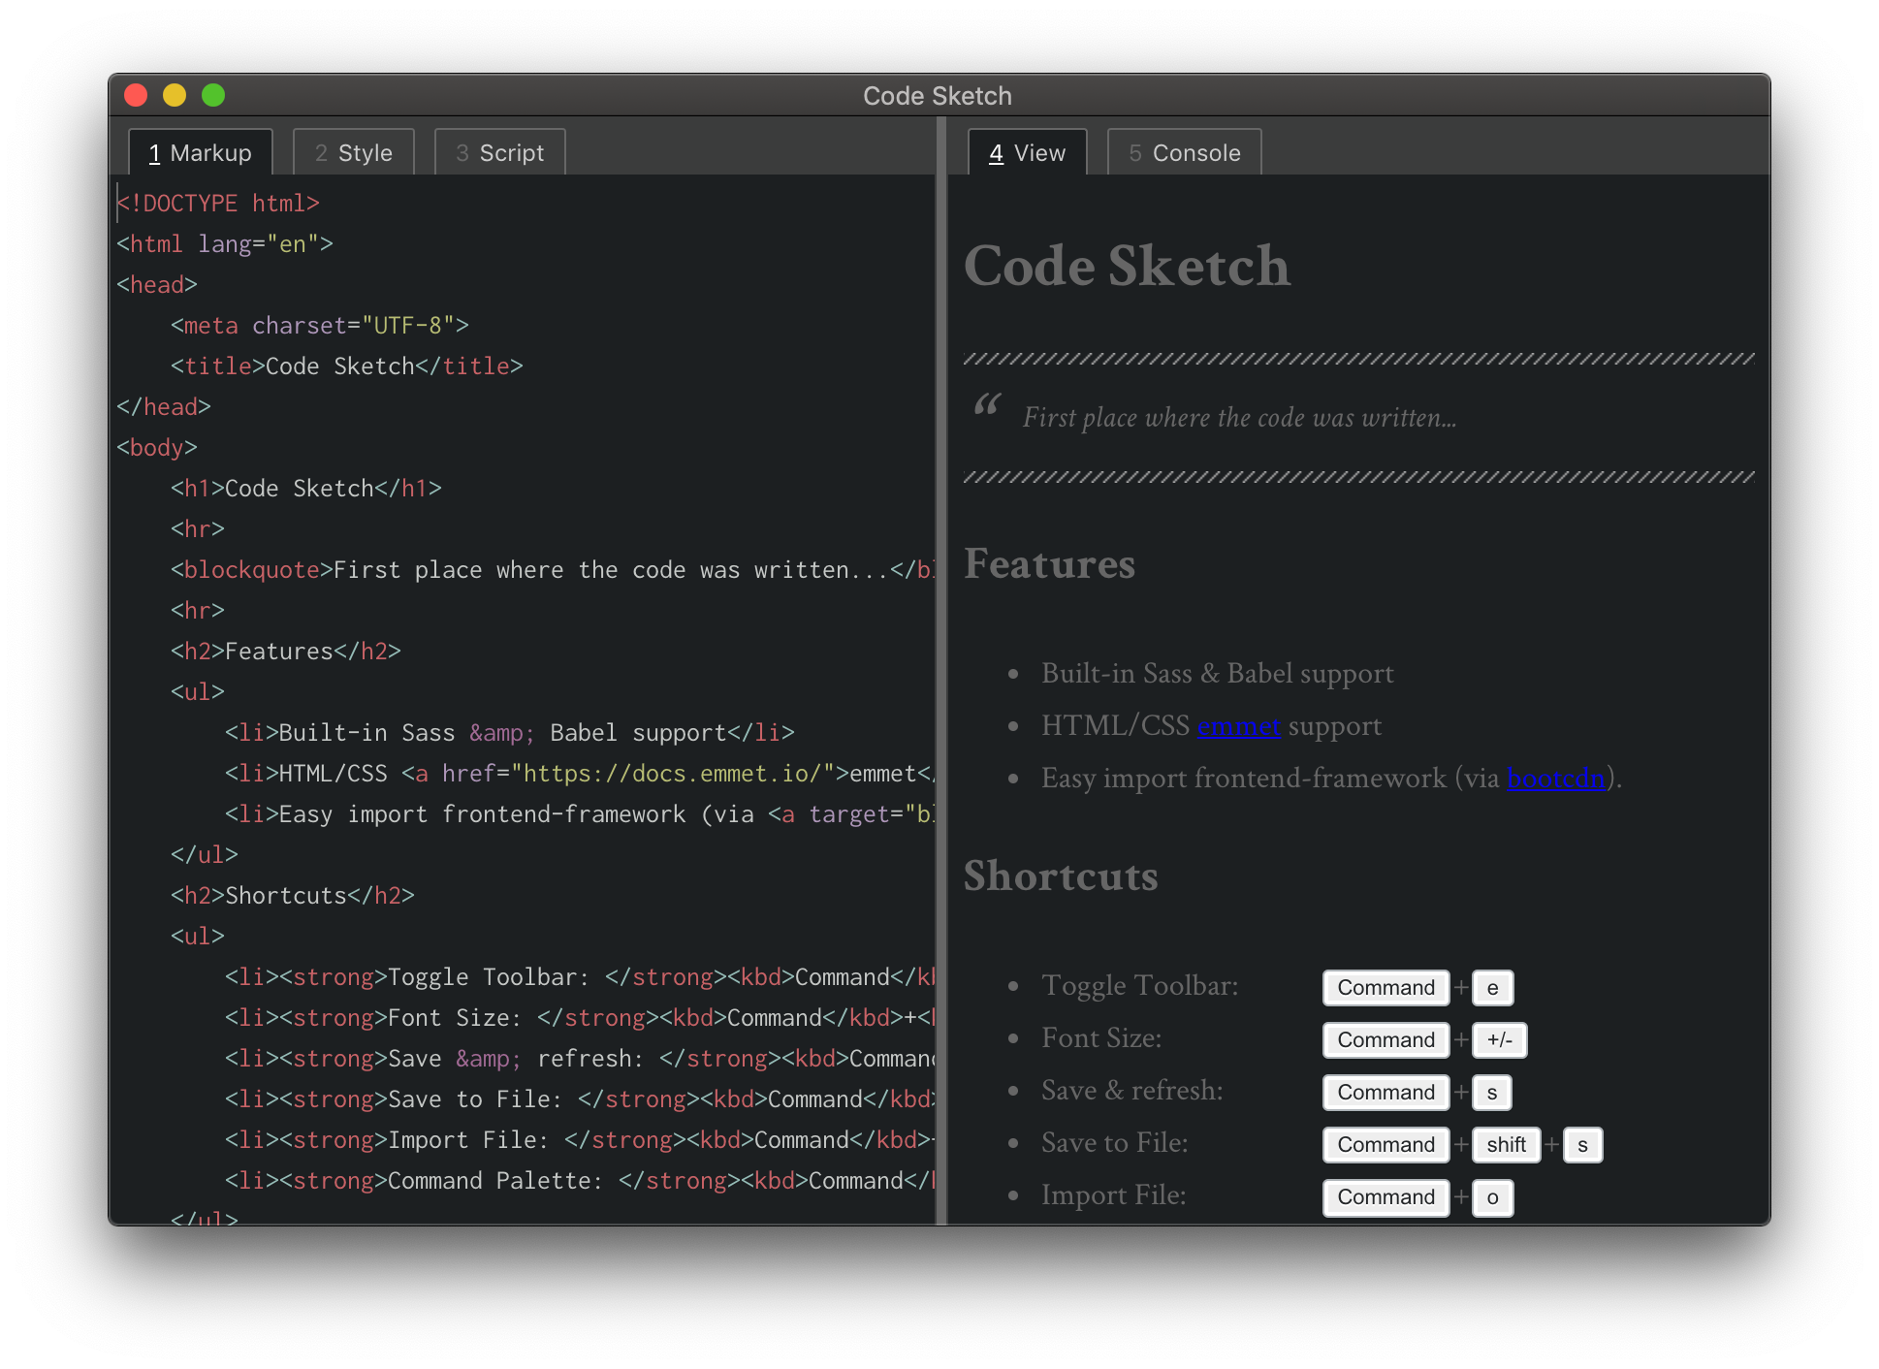Image resolution: width=1879 pixels, height=1369 pixels.
Task: Click the emmet documentation link
Action: pyautogui.click(x=1238, y=725)
